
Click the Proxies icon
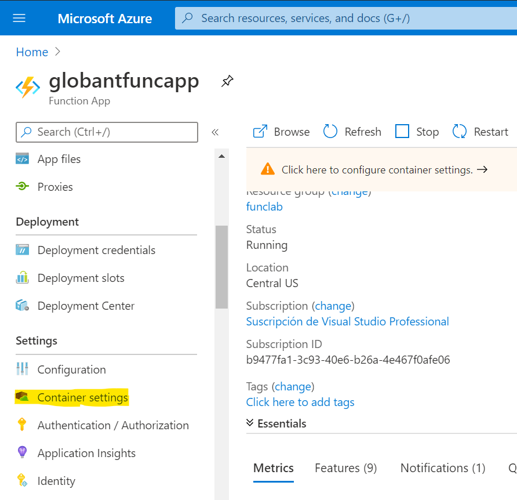22,186
